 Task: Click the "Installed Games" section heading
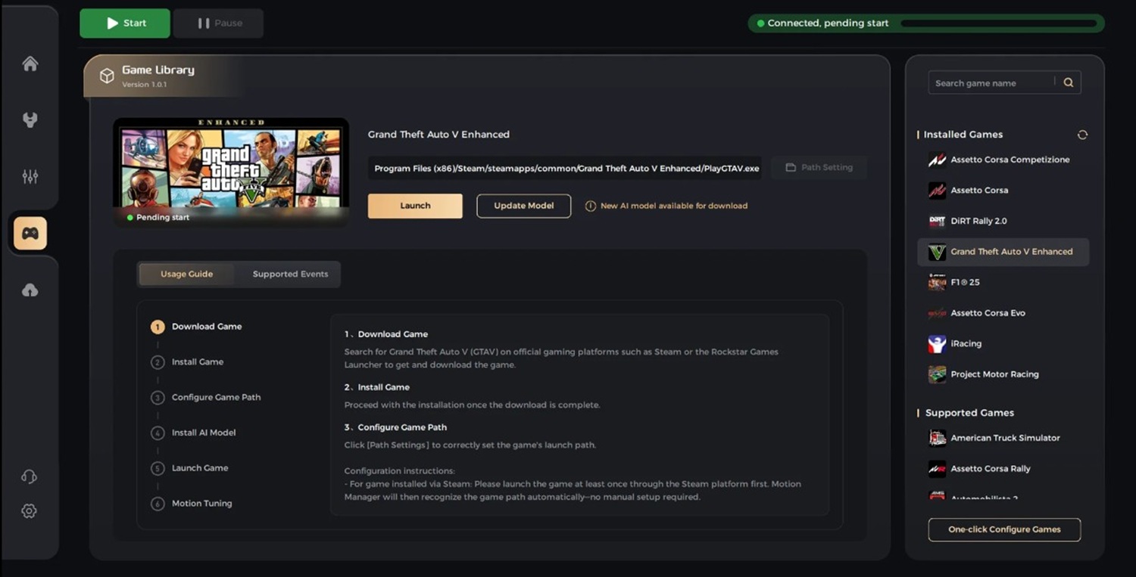pyautogui.click(x=963, y=135)
